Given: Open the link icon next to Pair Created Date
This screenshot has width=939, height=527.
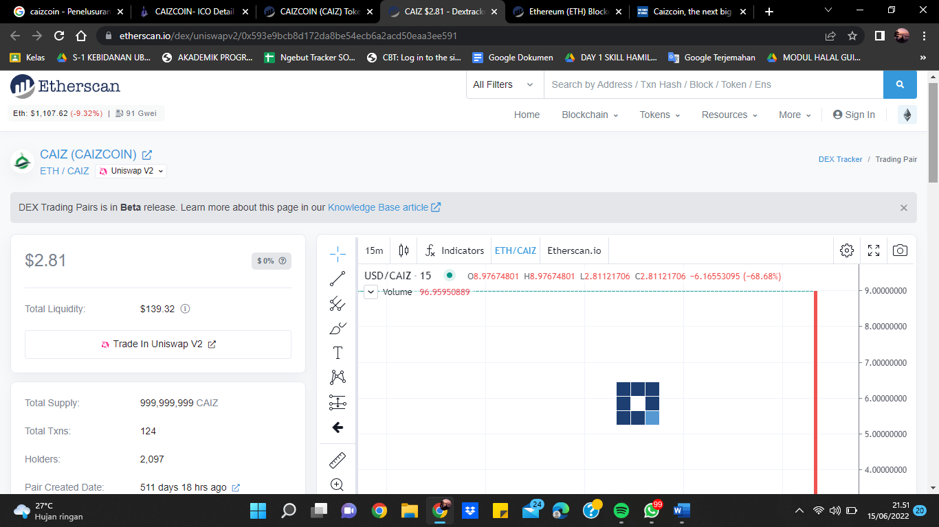Looking at the screenshot, I should [236, 488].
